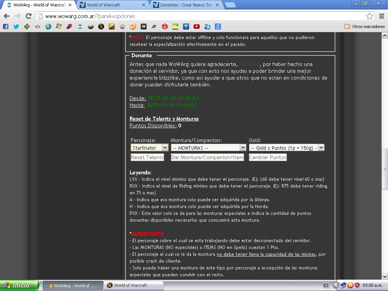
Task: Close the middle World of Warcraft tab
Action: (143, 5)
